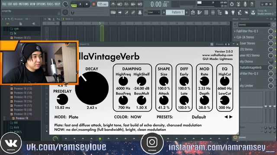Open the Playlist view icon

193,12
